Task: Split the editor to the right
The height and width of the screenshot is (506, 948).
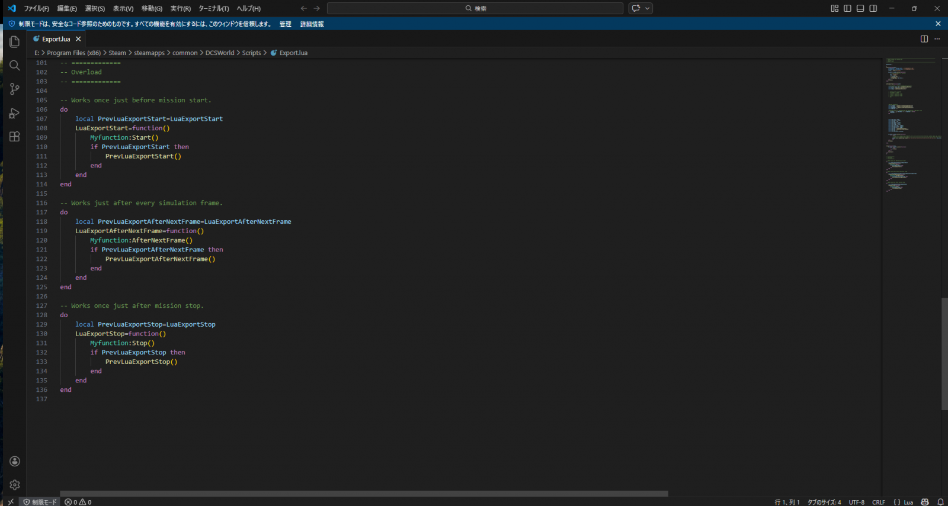Action: click(924, 38)
